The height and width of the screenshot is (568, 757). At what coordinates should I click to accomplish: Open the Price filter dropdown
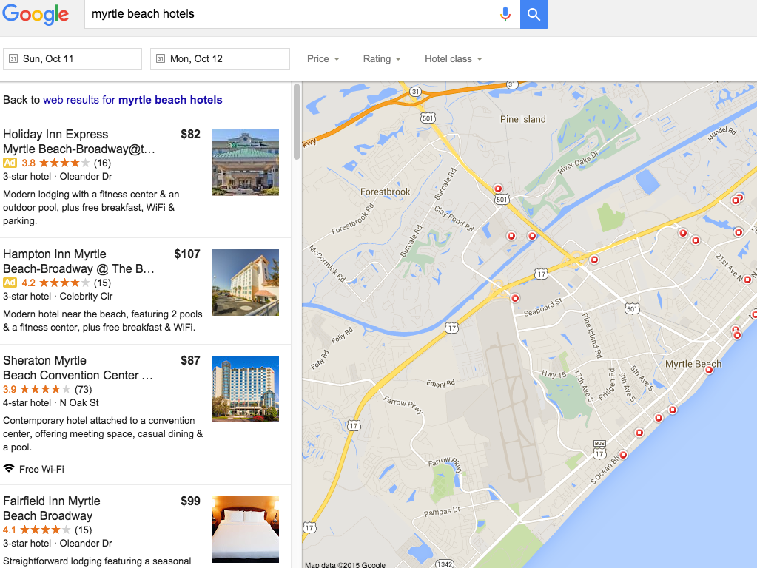click(323, 59)
